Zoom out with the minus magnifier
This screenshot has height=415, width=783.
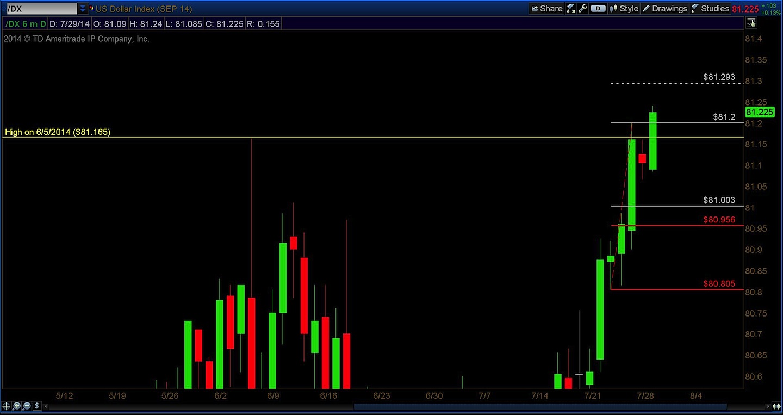pos(27,406)
